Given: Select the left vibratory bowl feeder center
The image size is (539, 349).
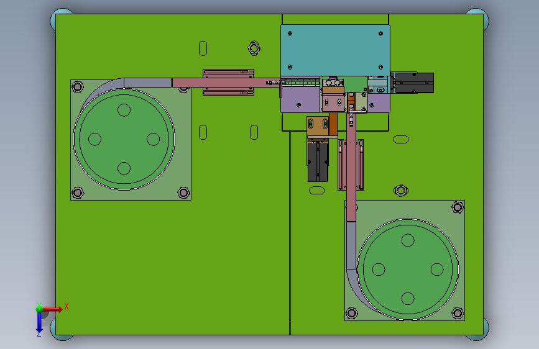Looking at the screenshot, I should (124, 139).
